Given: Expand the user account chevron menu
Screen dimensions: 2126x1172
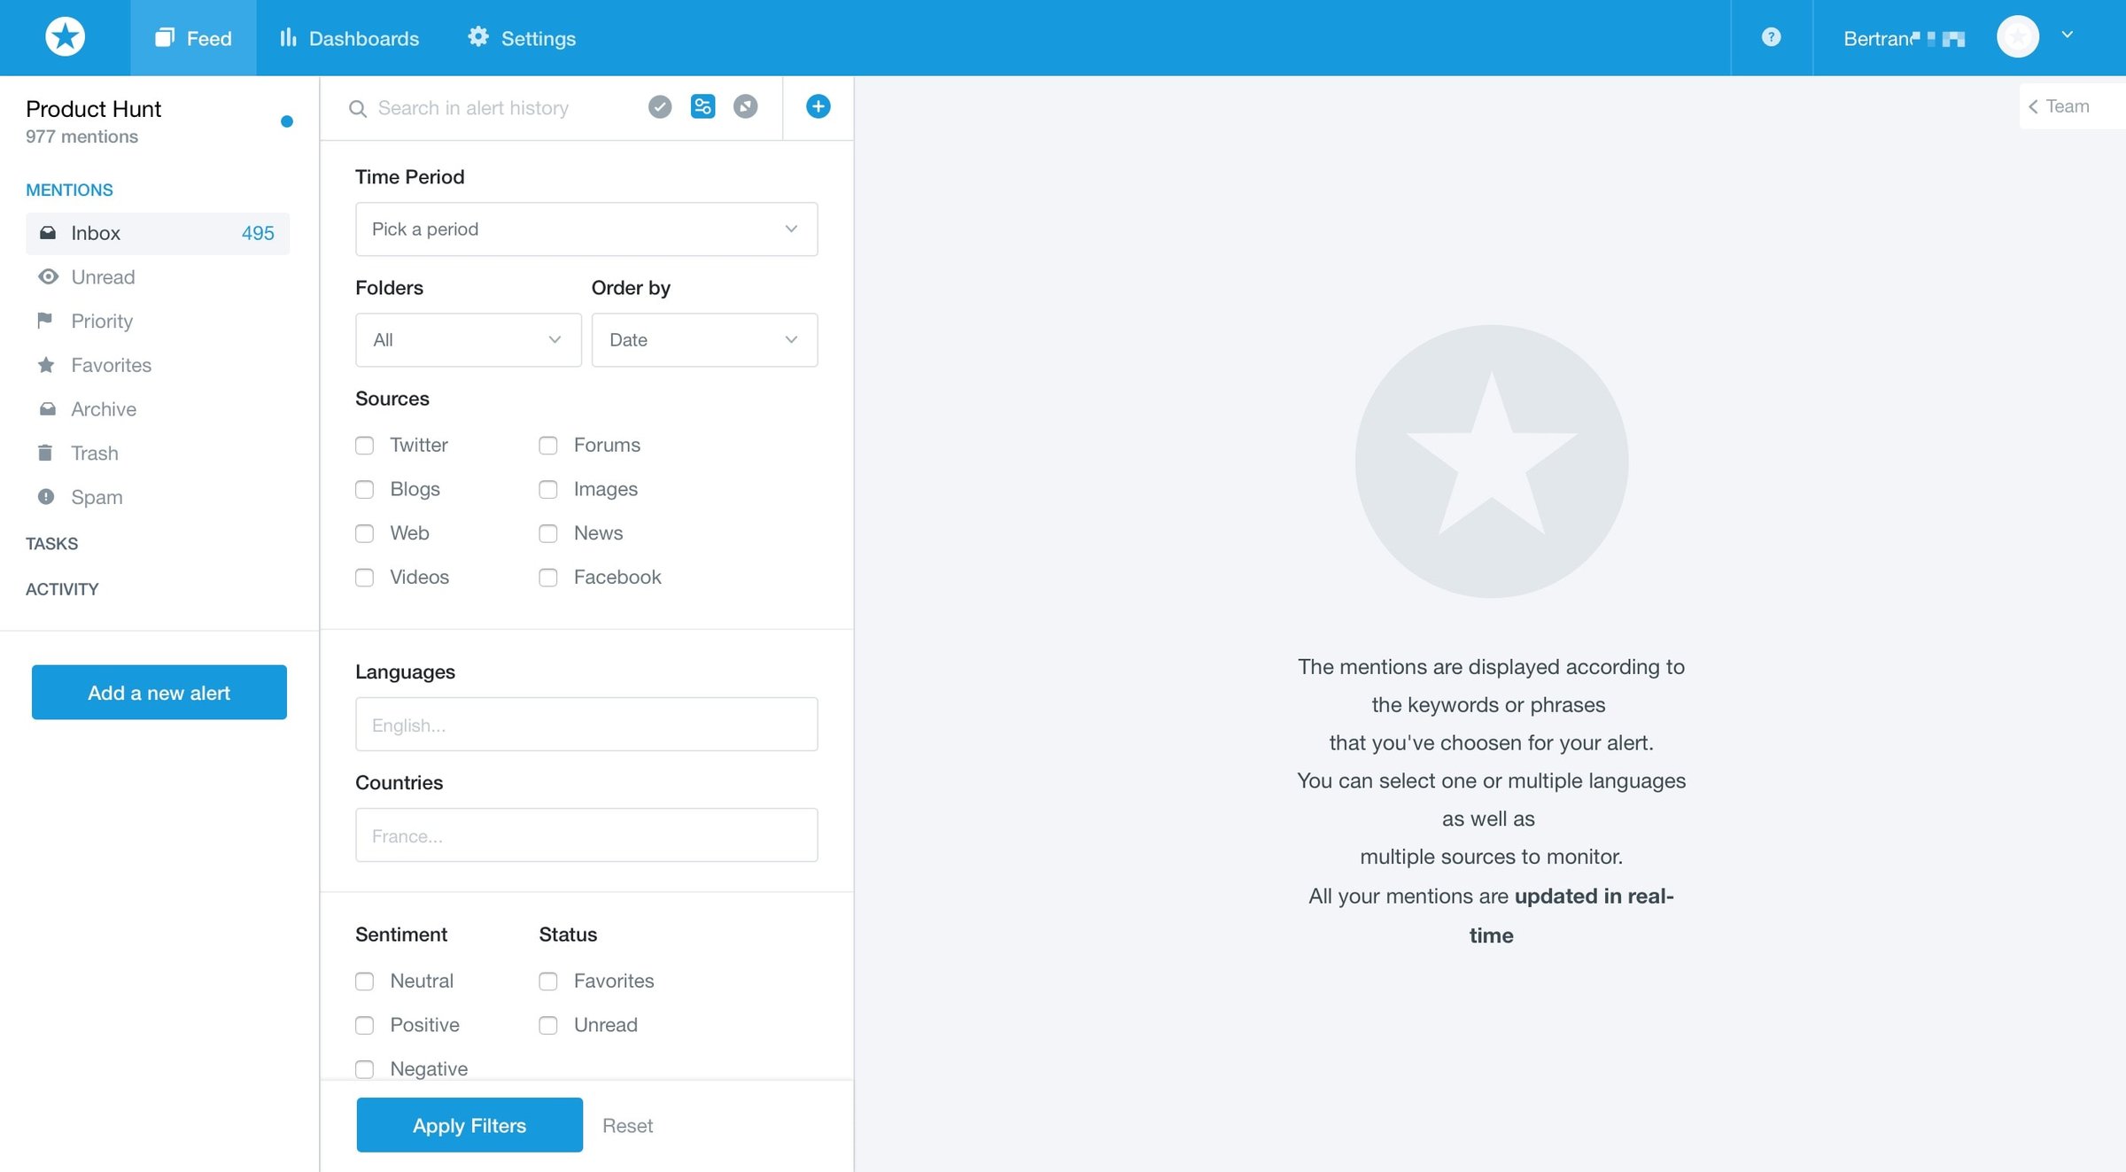Looking at the screenshot, I should [2067, 35].
